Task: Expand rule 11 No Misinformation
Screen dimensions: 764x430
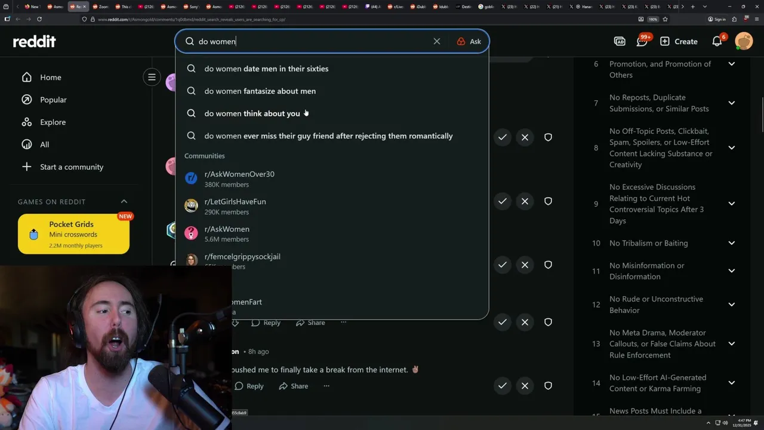Action: pos(731,271)
